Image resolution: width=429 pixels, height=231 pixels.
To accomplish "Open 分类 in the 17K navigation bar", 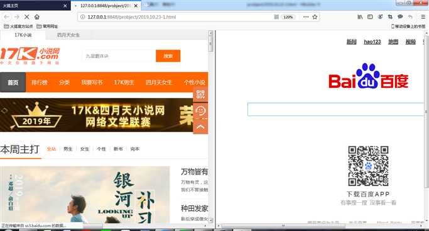I will pyautogui.click(x=64, y=82).
